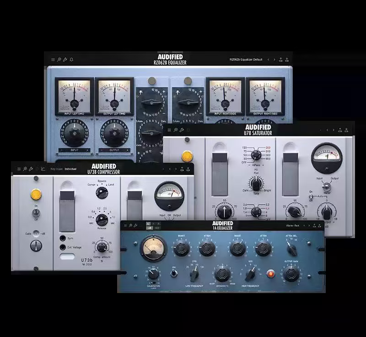The height and width of the screenshot is (337, 366).
Task: Click the zoom magnifier icon in U73B Compressor
Action: tap(25, 169)
